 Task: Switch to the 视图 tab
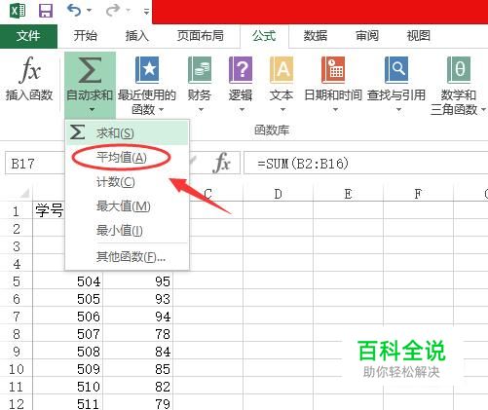click(x=419, y=36)
